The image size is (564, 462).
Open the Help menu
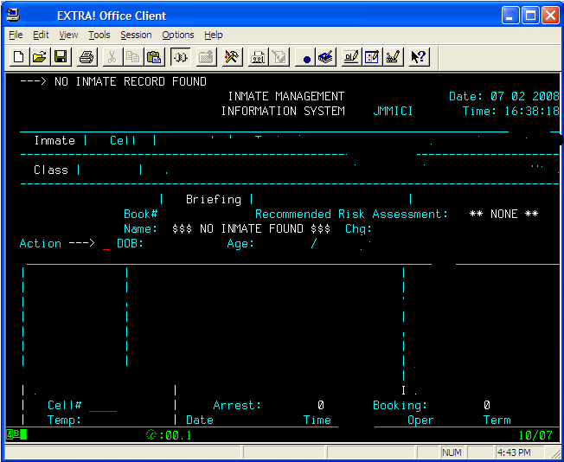pyautogui.click(x=213, y=35)
